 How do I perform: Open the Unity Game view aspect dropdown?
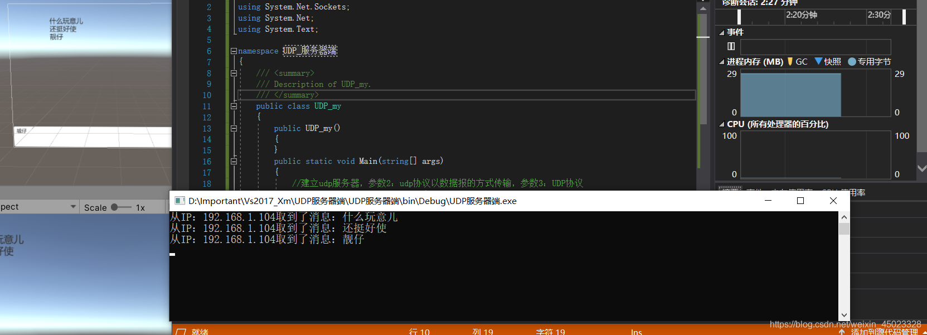(x=38, y=207)
